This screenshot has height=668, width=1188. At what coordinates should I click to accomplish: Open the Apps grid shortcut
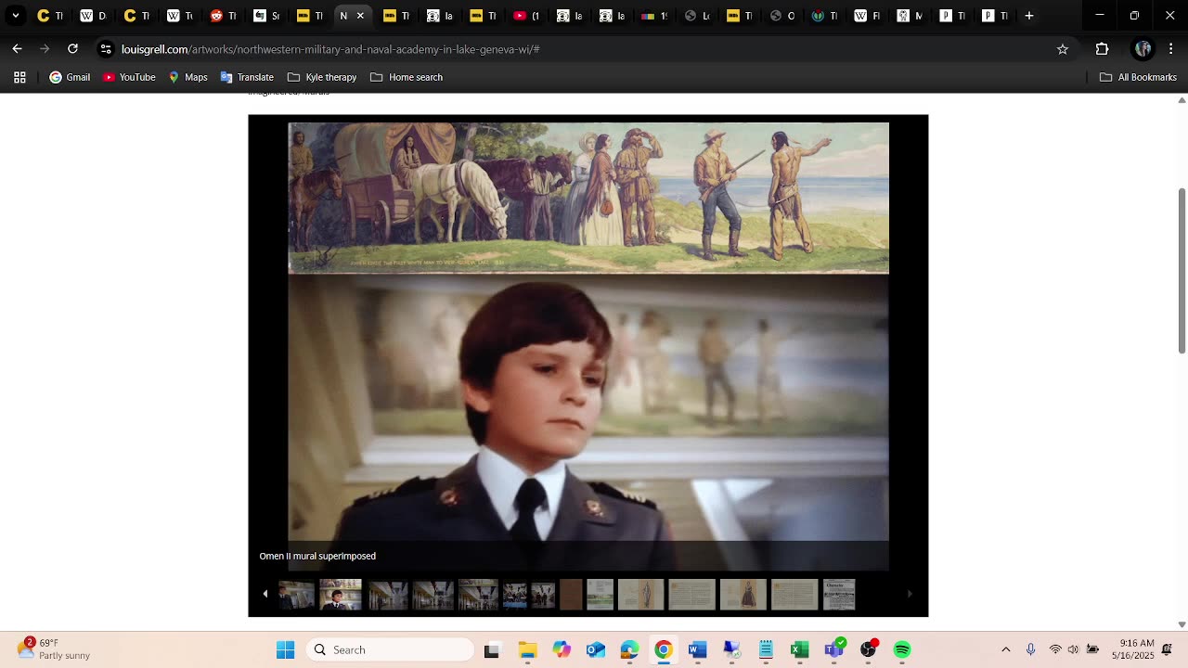point(19,77)
